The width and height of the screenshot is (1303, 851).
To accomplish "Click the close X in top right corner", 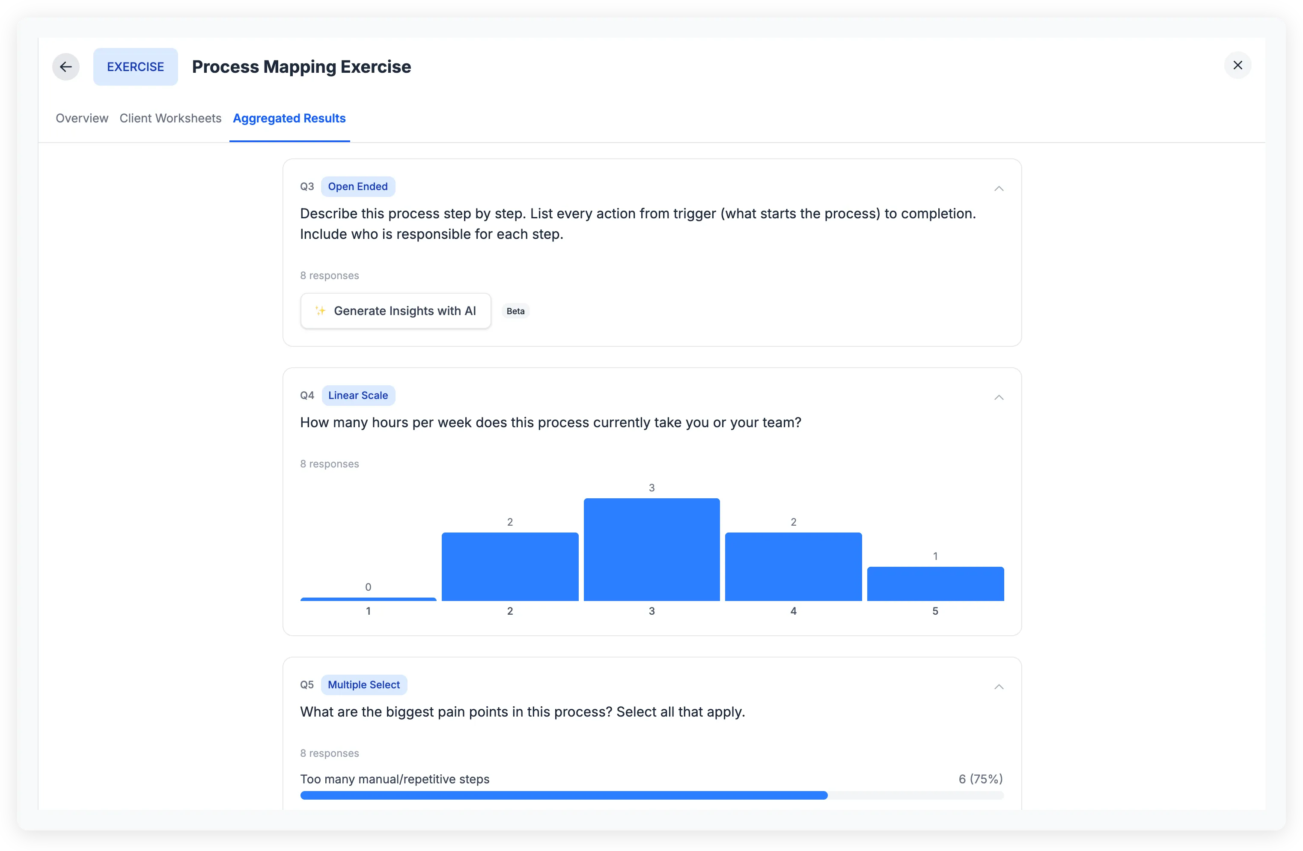I will (x=1238, y=65).
